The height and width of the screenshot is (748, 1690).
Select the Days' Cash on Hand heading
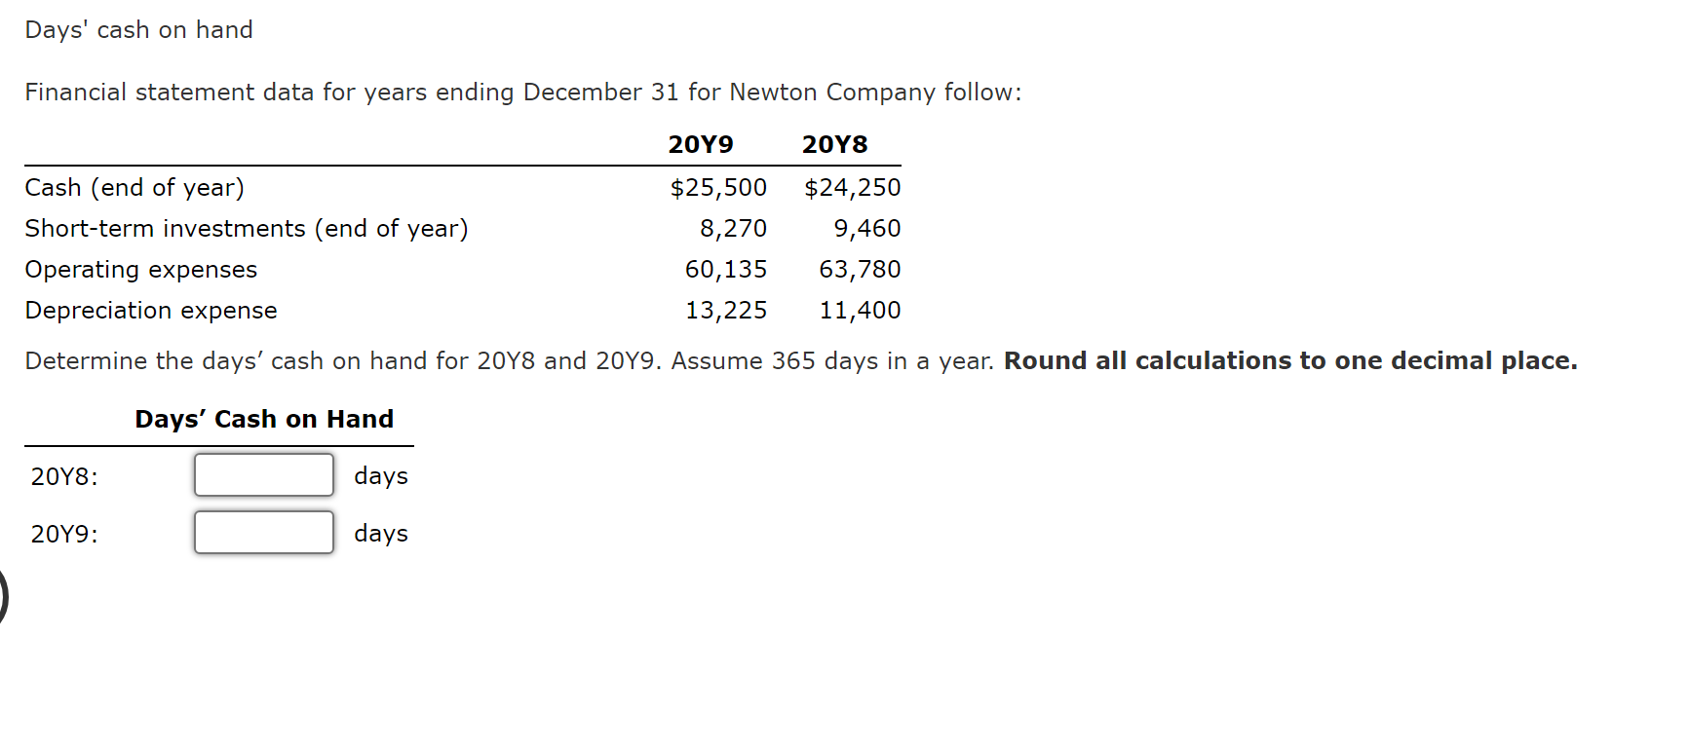pos(264,418)
